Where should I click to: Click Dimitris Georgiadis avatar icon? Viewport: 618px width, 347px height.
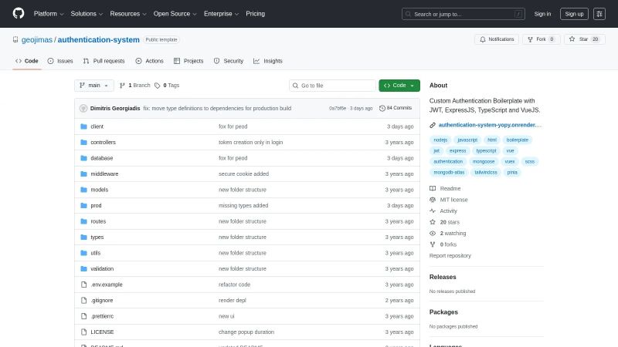[x=83, y=108]
